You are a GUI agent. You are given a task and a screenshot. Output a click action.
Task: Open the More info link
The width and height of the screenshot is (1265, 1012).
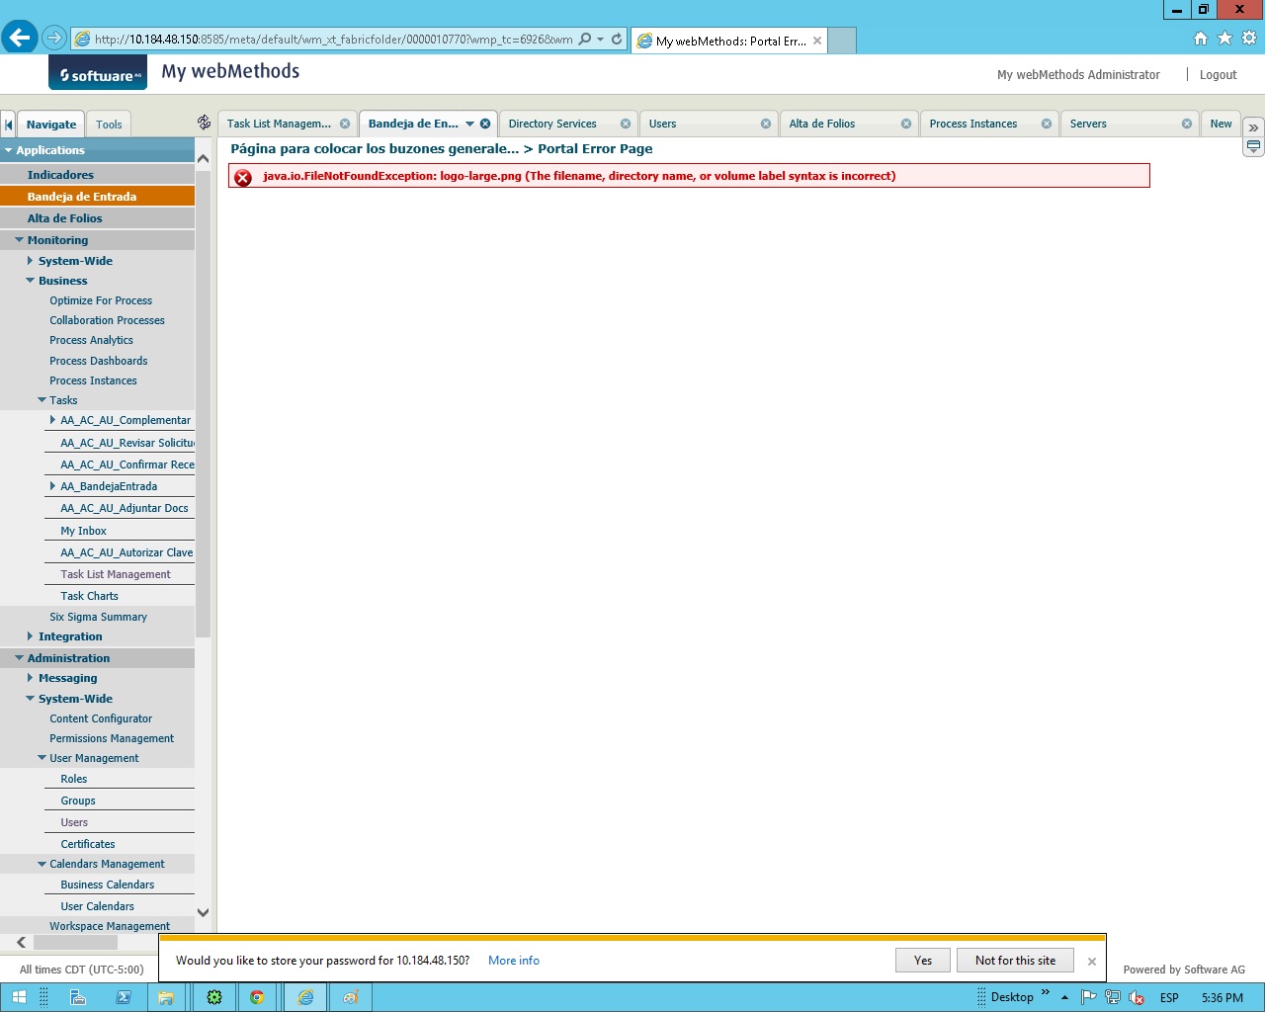[514, 961]
